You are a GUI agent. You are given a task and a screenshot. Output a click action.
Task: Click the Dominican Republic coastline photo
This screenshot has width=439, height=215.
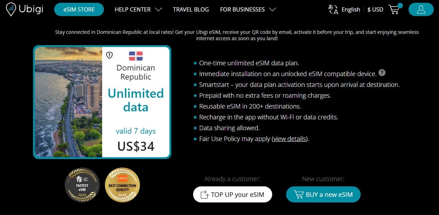point(69,102)
